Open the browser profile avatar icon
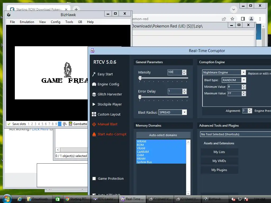Image resolution: width=271 pixels, height=203 pixels. 251,19
